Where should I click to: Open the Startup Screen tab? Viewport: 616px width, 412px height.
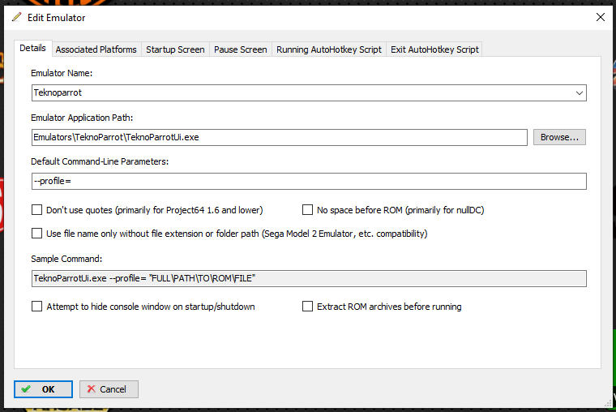pos(175,49)
